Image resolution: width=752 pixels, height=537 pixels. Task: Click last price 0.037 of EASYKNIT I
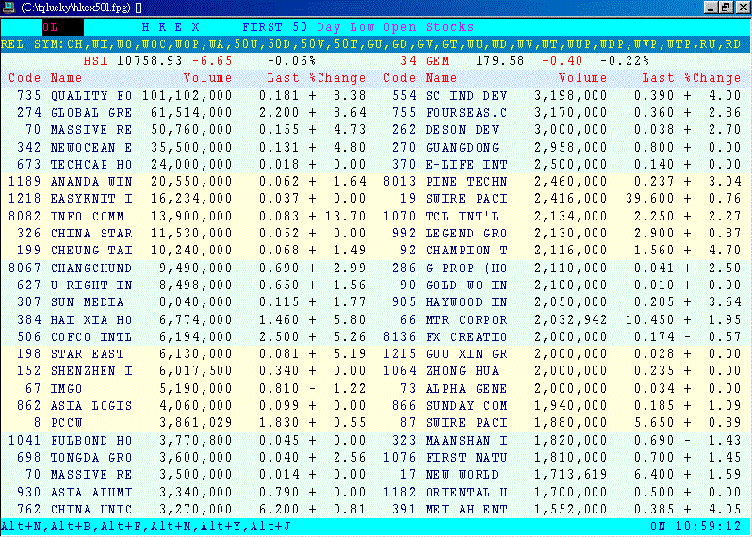click(x=279, y=199)
